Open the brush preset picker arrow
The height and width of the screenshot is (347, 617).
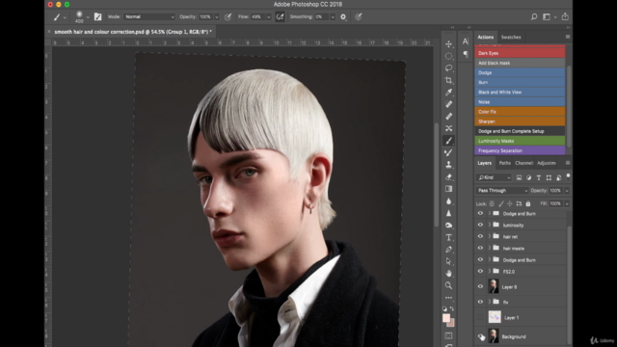pos(88,17)
